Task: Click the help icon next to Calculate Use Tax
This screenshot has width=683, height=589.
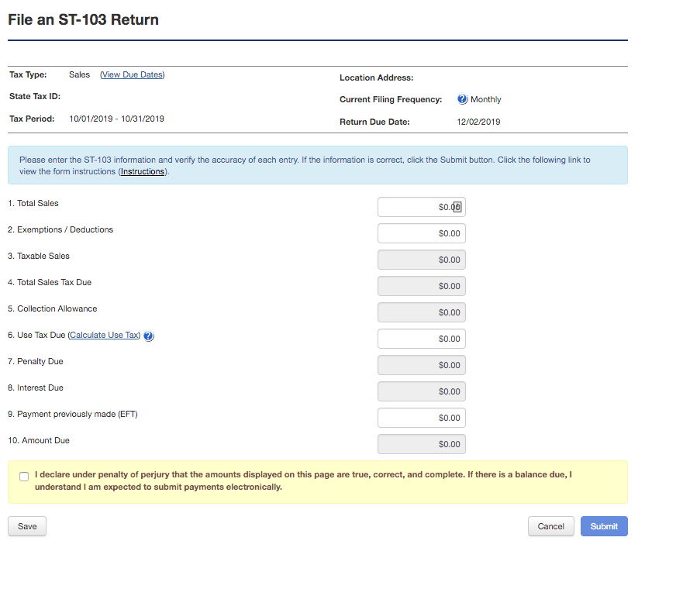Action: (149, 336)
